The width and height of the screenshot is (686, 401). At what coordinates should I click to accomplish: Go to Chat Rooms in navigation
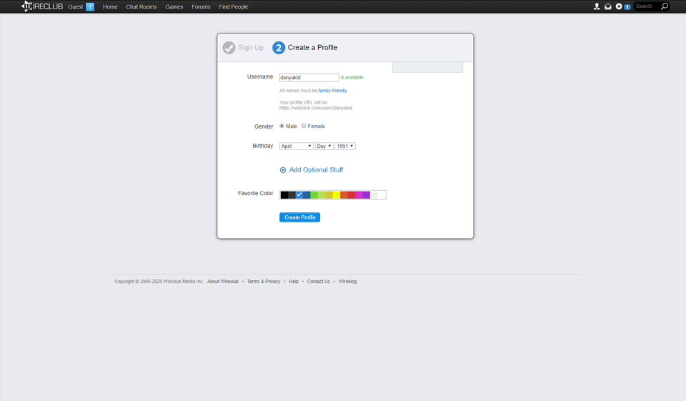141,6
